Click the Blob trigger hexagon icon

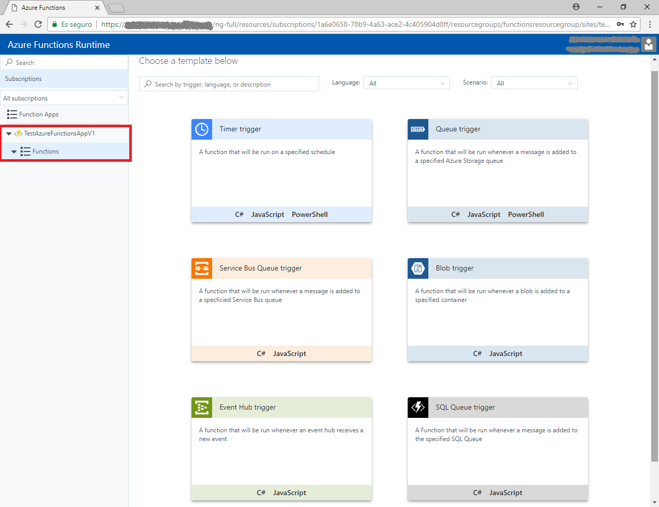point(418,268)
